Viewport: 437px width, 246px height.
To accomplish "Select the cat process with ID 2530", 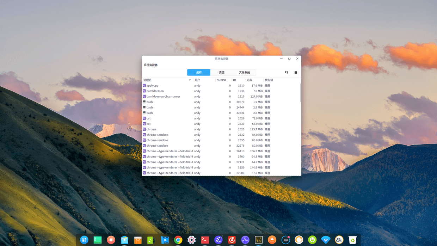I will pyautogui.click(x=221, y=124).
